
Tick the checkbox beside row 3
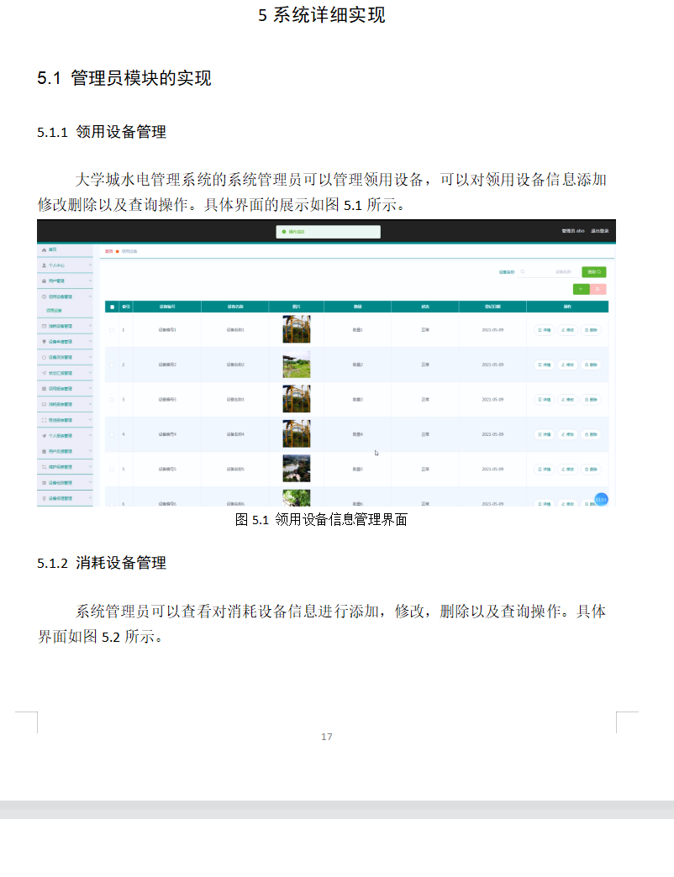click(112, 400)
